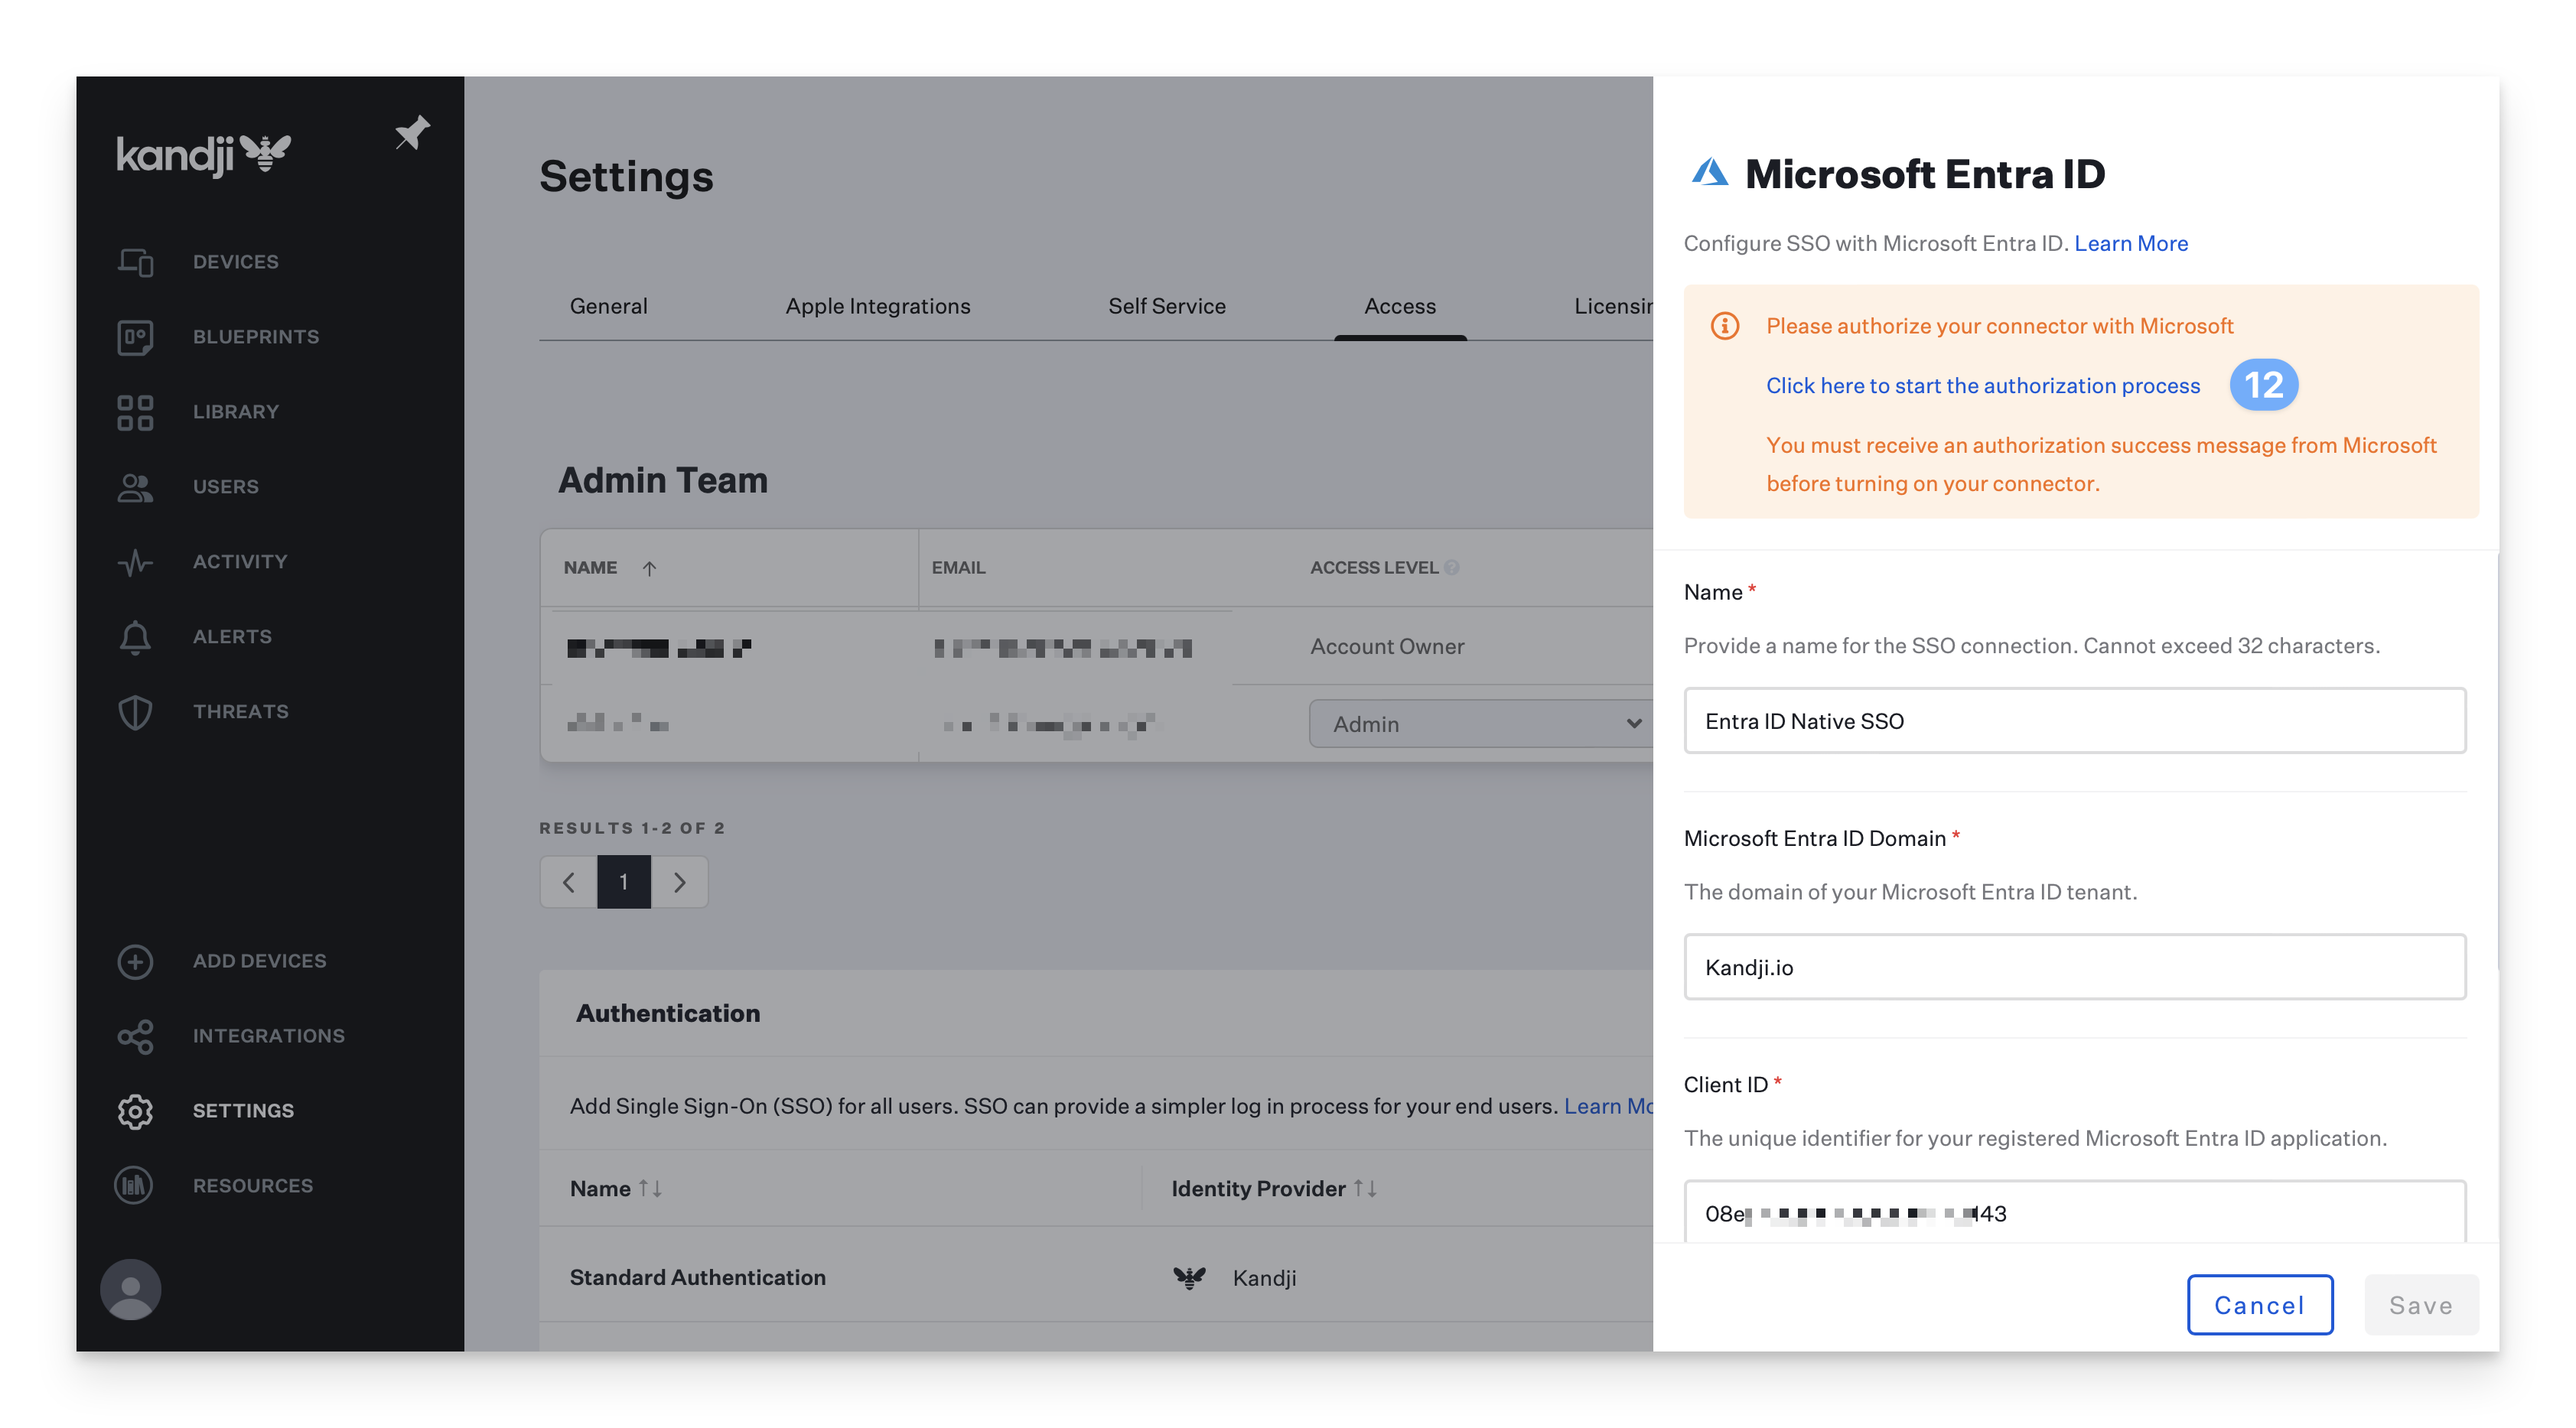This screenshot has height=1428, width=2576.
Task: Sort by Identity Provider arrows
Action: (x=1366, y=1188)
